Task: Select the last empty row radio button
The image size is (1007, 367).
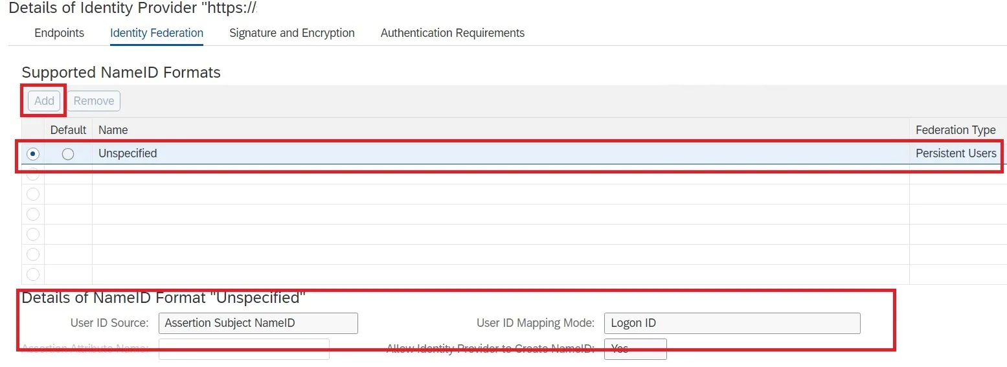Action: pos(32,274)
